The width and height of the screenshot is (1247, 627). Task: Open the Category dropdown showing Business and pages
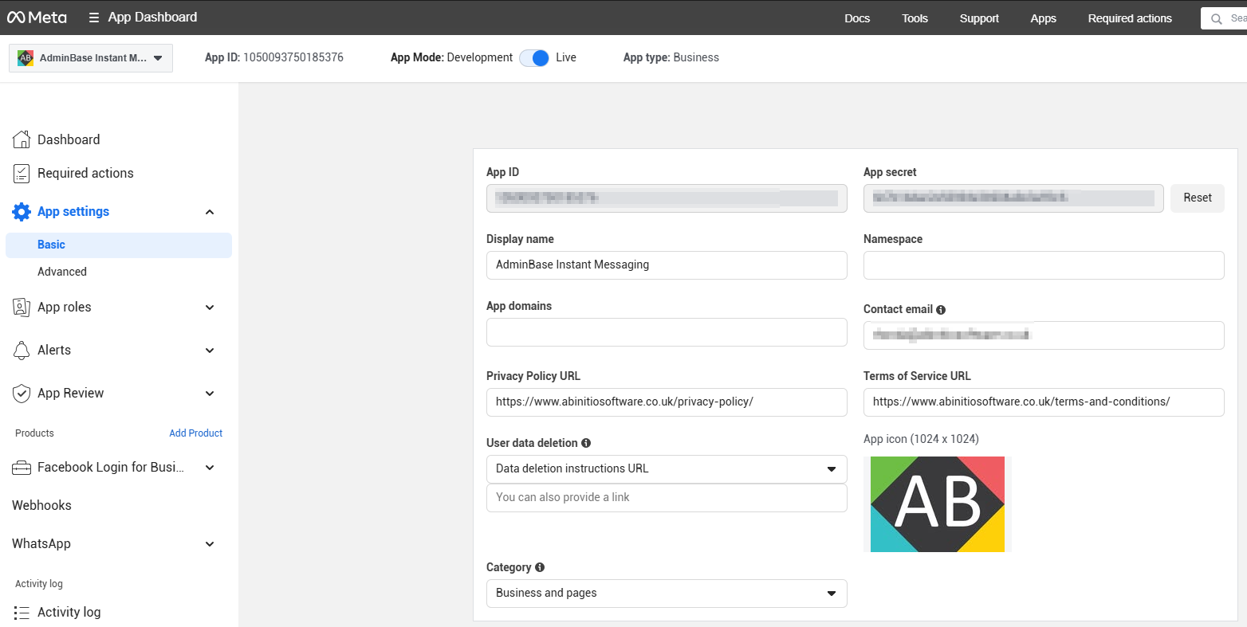pyautogui.click(x=666, y=594)
